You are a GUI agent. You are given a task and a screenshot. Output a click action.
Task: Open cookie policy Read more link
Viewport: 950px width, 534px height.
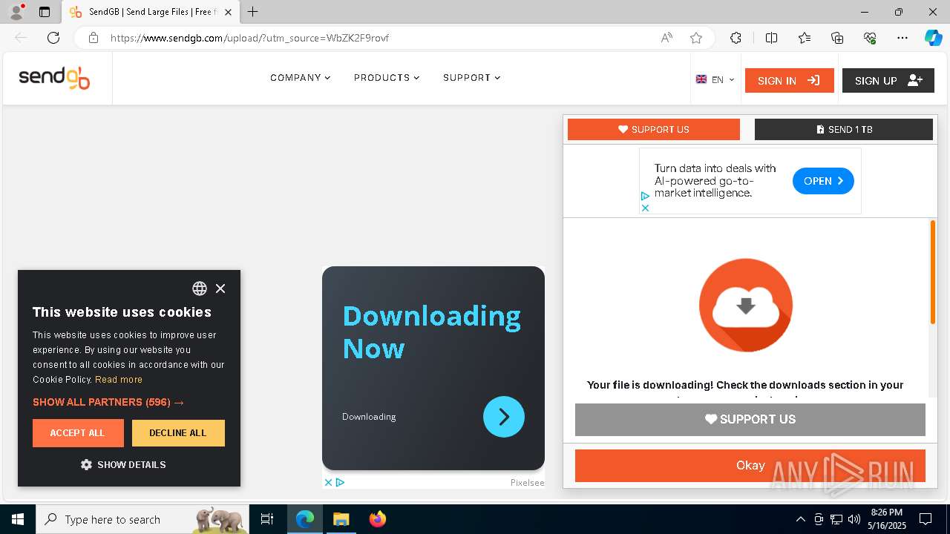[119, 380]
